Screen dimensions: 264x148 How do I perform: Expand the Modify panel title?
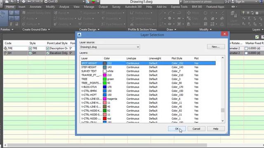pos(205,30)
